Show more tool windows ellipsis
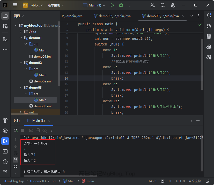 (x=5, y=50)
